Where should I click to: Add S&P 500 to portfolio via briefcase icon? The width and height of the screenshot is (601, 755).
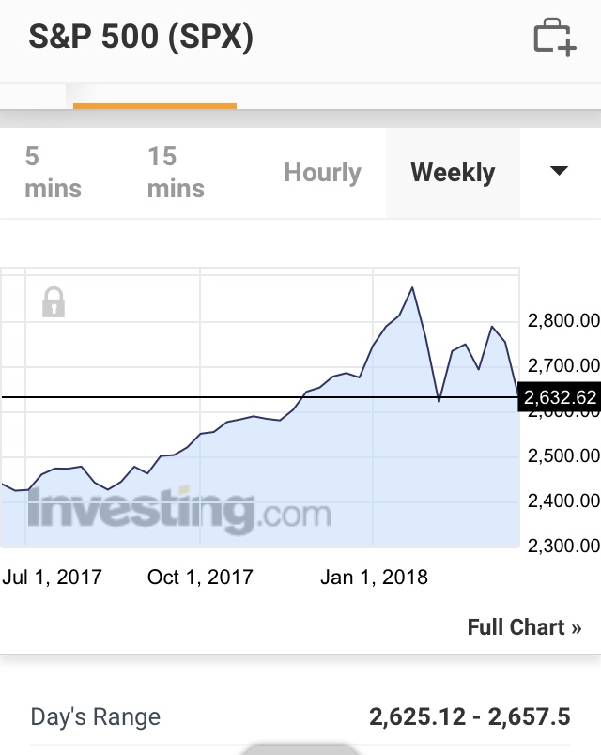(x=555, y=38)
